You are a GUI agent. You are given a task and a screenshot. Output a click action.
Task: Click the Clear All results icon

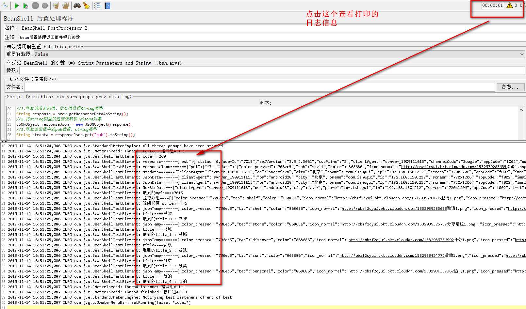click(66, 6)
